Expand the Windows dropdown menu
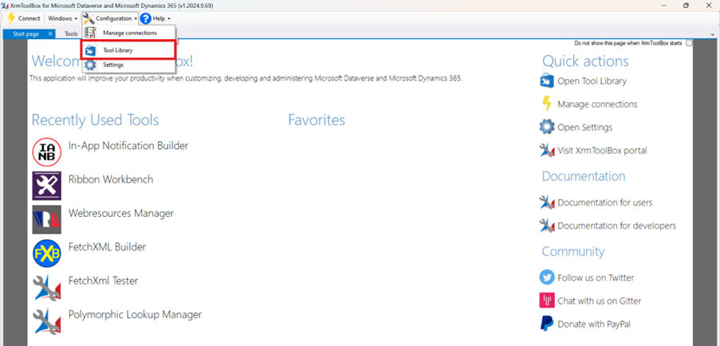 62,18
